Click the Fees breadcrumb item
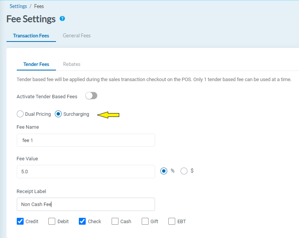299x238 pixels. click(x=39, y=6)
